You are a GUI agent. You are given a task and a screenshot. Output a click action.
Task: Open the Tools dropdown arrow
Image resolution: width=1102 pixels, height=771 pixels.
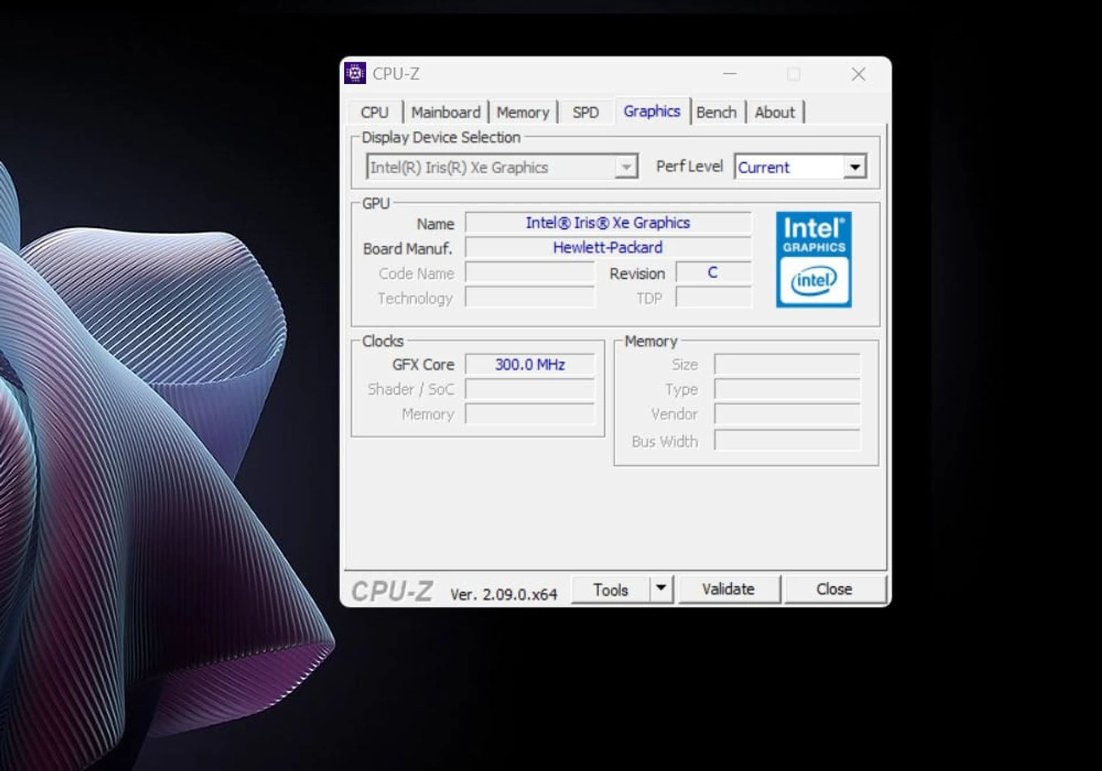661,589
